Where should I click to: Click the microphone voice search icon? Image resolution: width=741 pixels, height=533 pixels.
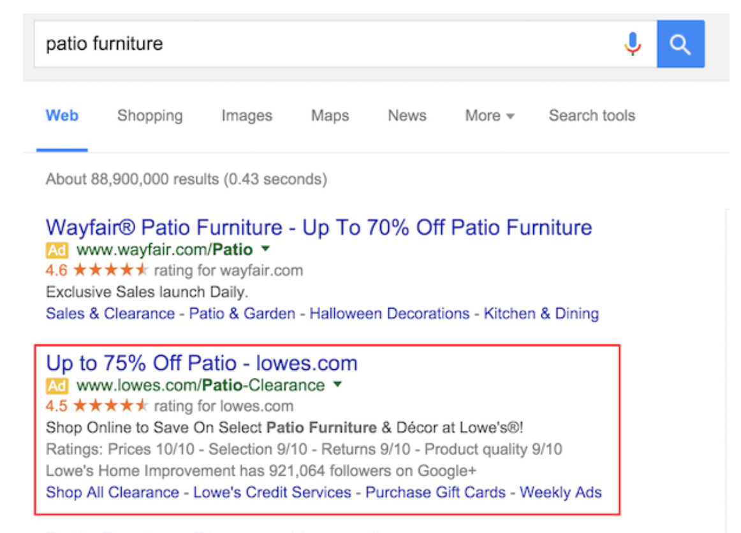[632, 44]
